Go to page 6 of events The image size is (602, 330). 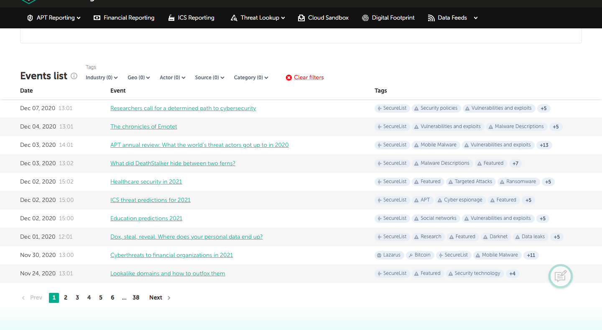tap(112, 298)
